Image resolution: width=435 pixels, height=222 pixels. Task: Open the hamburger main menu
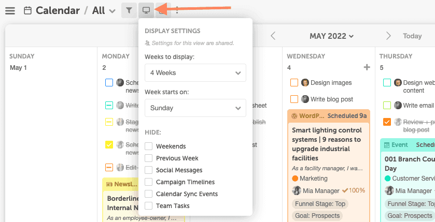[10, 11]
